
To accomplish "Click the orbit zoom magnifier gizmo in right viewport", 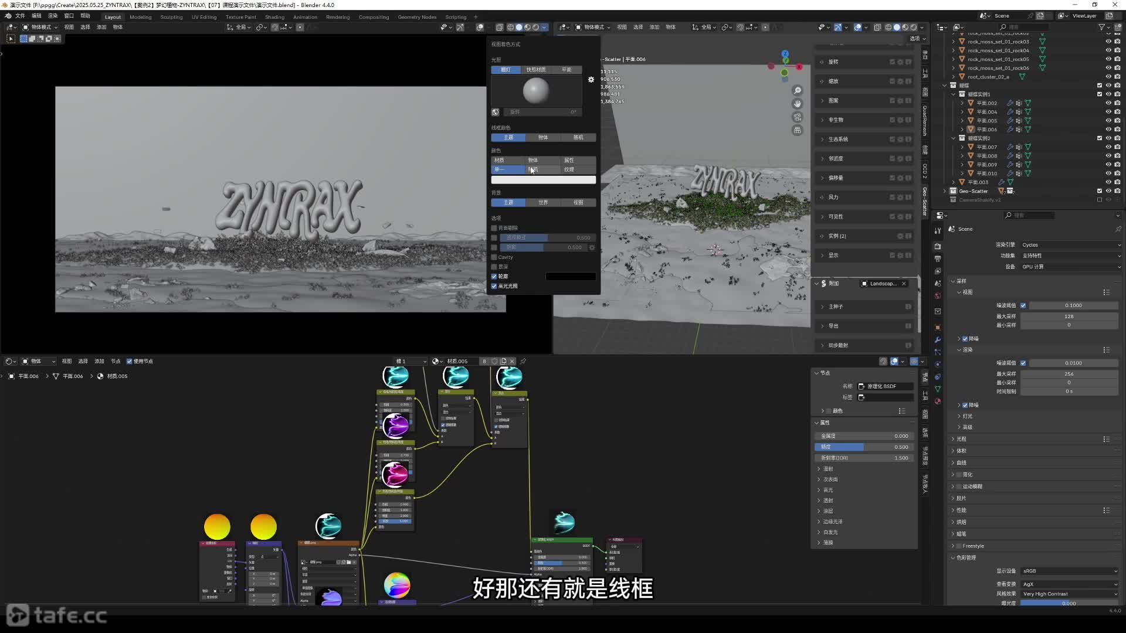I will [798, 90].
